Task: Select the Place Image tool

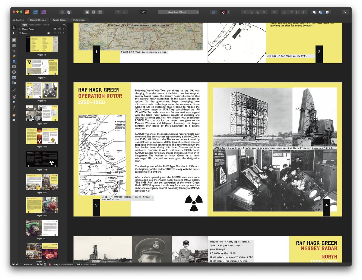Action: (14, 78)
